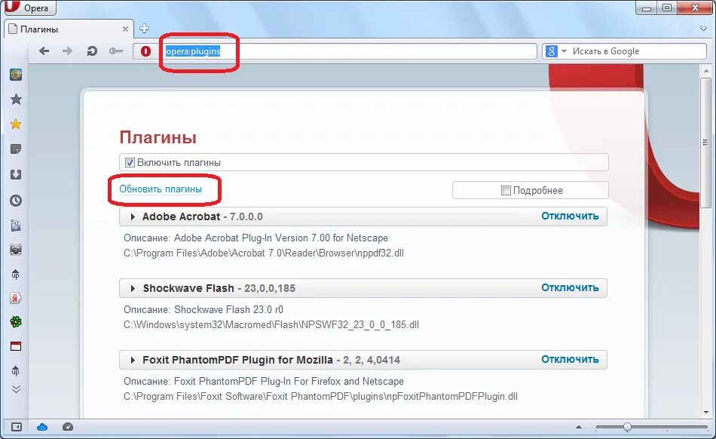The image size is (716, 439).
Task: Expand the Adobe Acrobat plugin entry
Action: point(133,217)
